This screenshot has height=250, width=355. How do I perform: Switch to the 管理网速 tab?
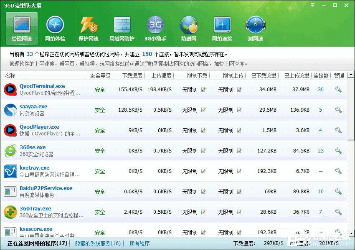21,28
